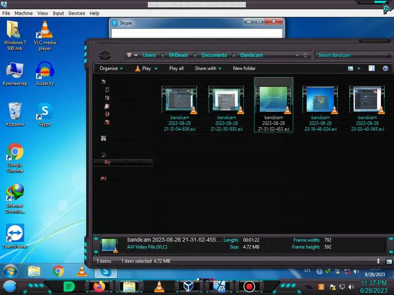Image resolution: width=394 pixels, height=295 pixels.
Task: Click the breadcrumb double-chevron before Users
Action: click(136, 55)
